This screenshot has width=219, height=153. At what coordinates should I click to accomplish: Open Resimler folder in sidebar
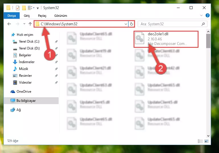pos(25,76)
